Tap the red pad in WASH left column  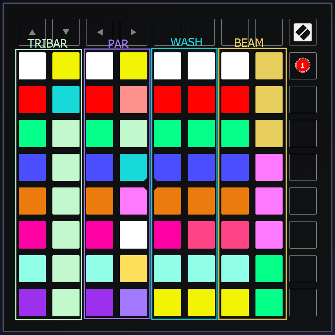pos(167,100)
